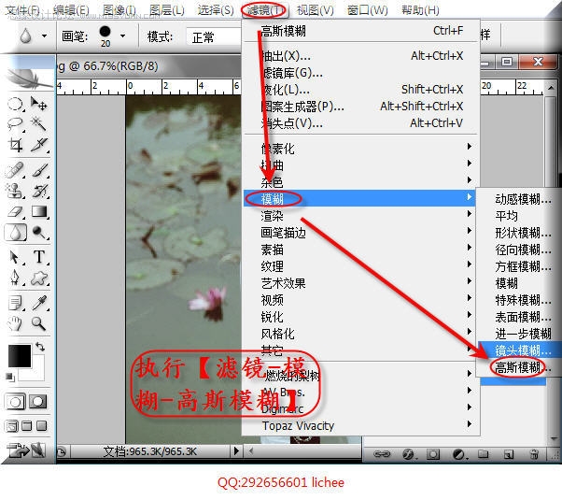562x500 pixels.
Task: Expand the 像素化 submenu
Action: [x=359, y=148]
